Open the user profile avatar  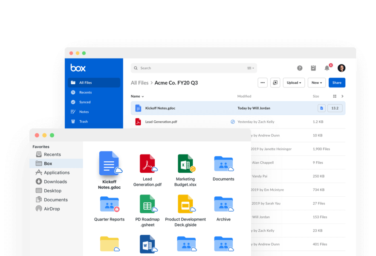tap(341, 68)
